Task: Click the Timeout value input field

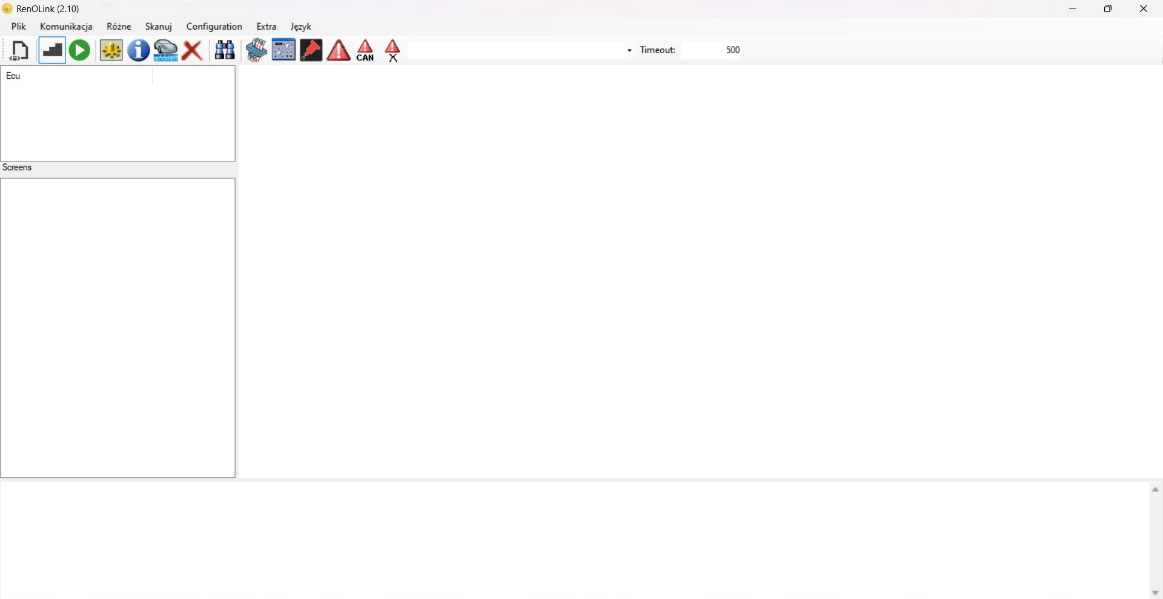Action: pos(713,50)
